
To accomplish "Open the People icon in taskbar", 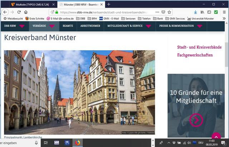I will click(x=161, y=143).
